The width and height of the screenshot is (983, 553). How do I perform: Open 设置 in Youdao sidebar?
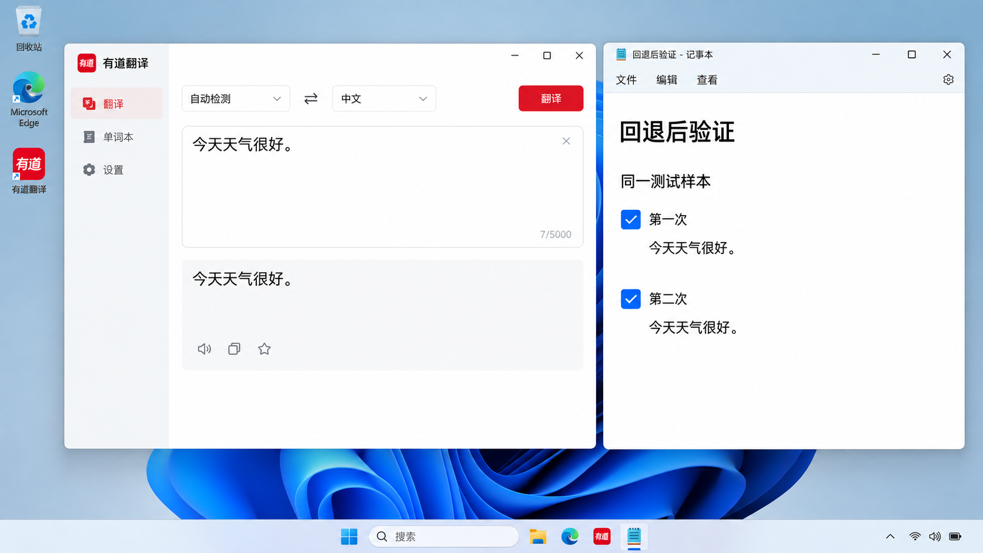click(116, 170)
